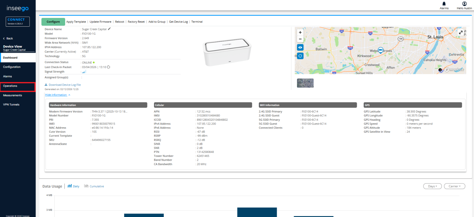The width and height of the screenshot is (474, 217).
Task: Open the Terminal
Action: coord(197,22)
